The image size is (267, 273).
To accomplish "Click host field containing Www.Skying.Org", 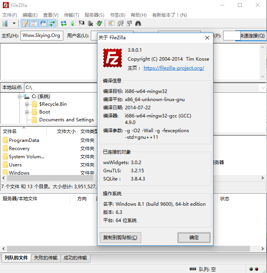I will [42, 35].
